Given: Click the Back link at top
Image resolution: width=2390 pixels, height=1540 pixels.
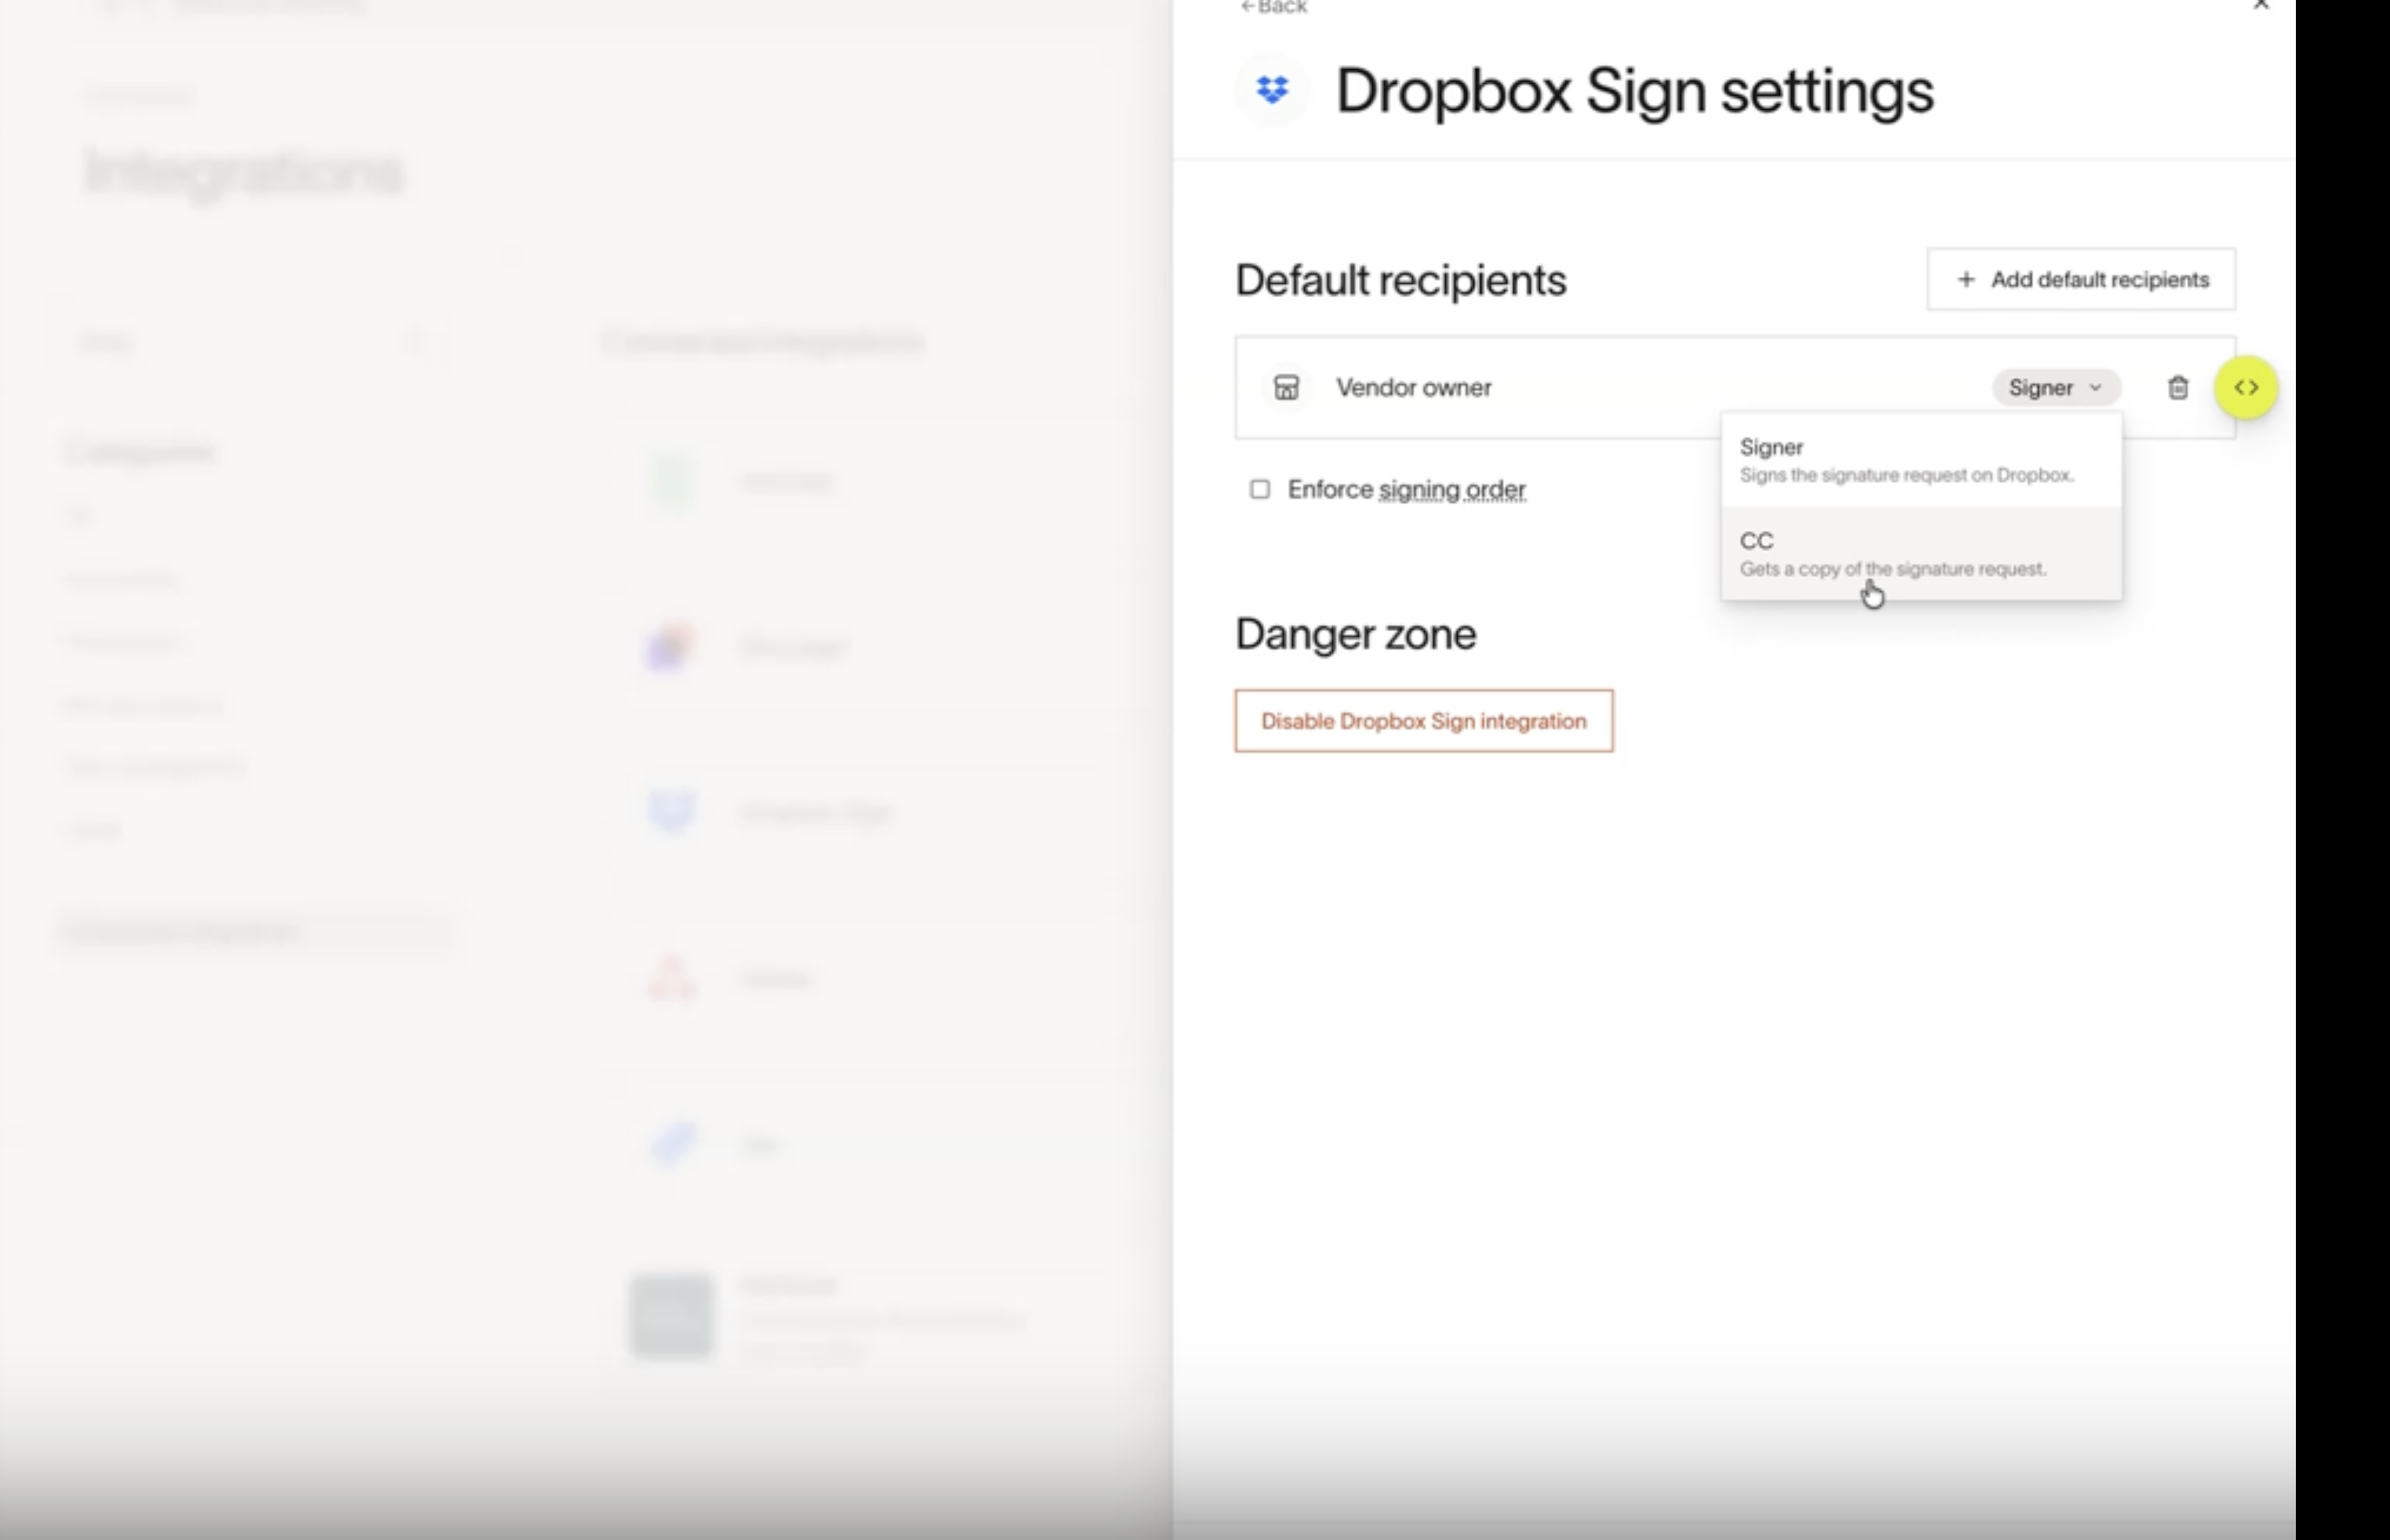Looking at the screenshot, I should point(1273,7).
